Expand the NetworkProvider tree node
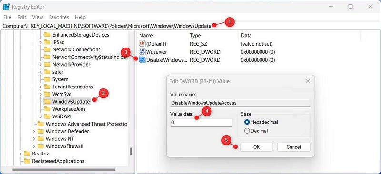The height and width of the screenshot is (174, 381). (40, 65)
